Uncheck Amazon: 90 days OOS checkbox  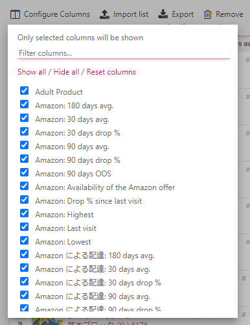[24, 173]
